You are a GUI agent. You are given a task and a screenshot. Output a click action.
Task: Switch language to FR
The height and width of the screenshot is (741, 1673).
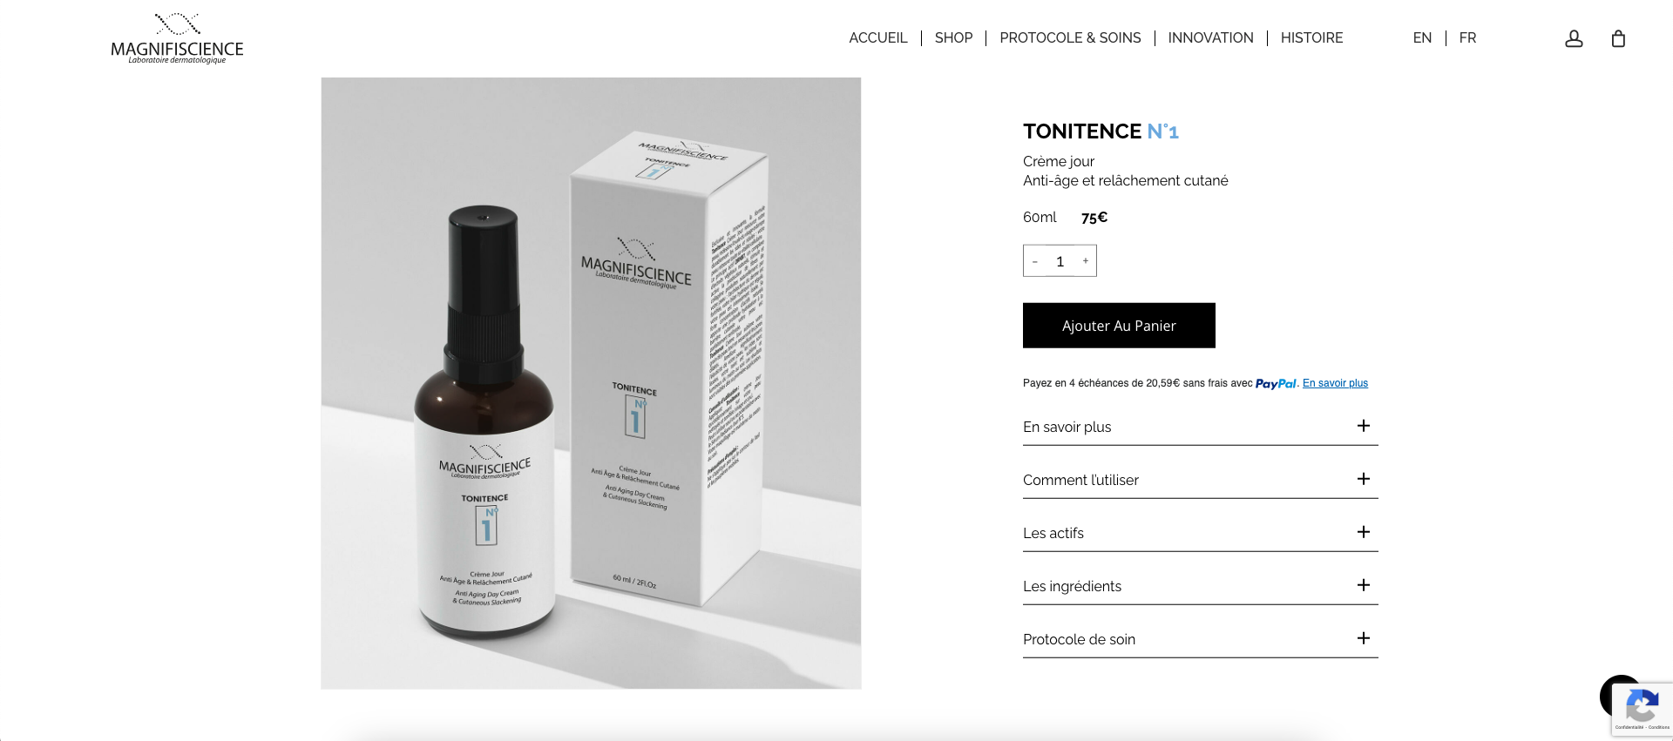[1467, 37]
